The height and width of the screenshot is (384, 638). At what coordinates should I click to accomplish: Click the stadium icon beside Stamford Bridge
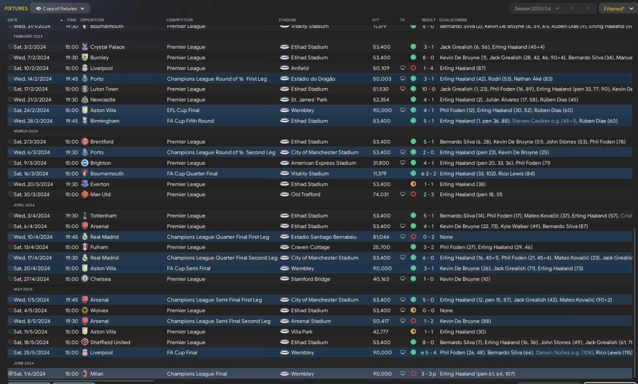(x=285, y=279)
